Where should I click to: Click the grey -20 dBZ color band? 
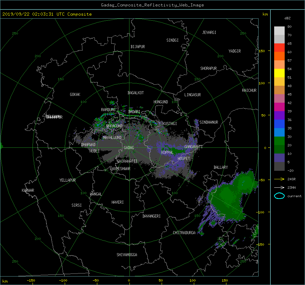[279, 166]
